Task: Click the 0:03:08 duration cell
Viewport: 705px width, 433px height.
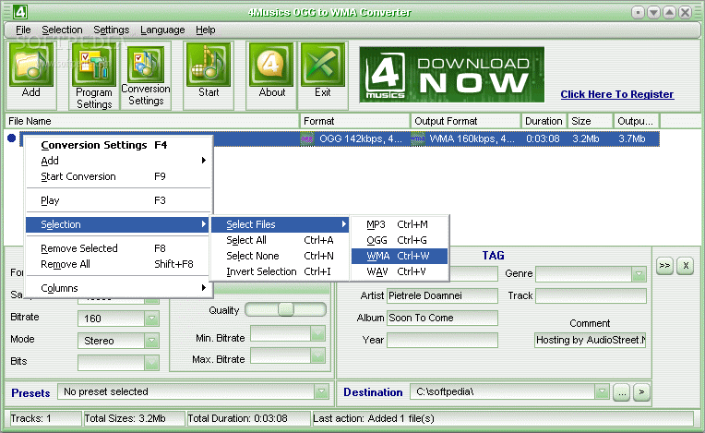Action: coord(544,138)
